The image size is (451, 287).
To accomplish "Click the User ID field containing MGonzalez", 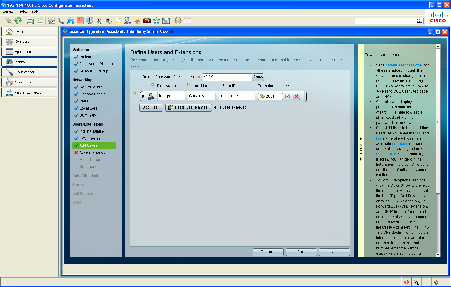I will [x=237, y=96].
